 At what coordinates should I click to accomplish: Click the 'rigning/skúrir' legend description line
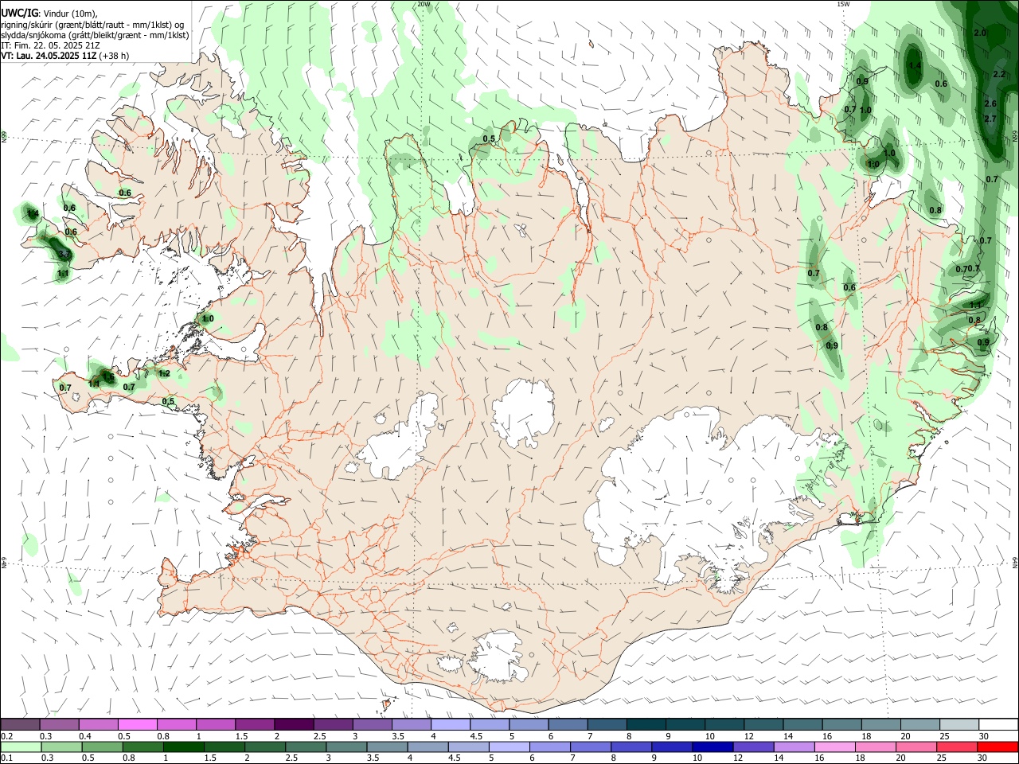tap(92, 25)
